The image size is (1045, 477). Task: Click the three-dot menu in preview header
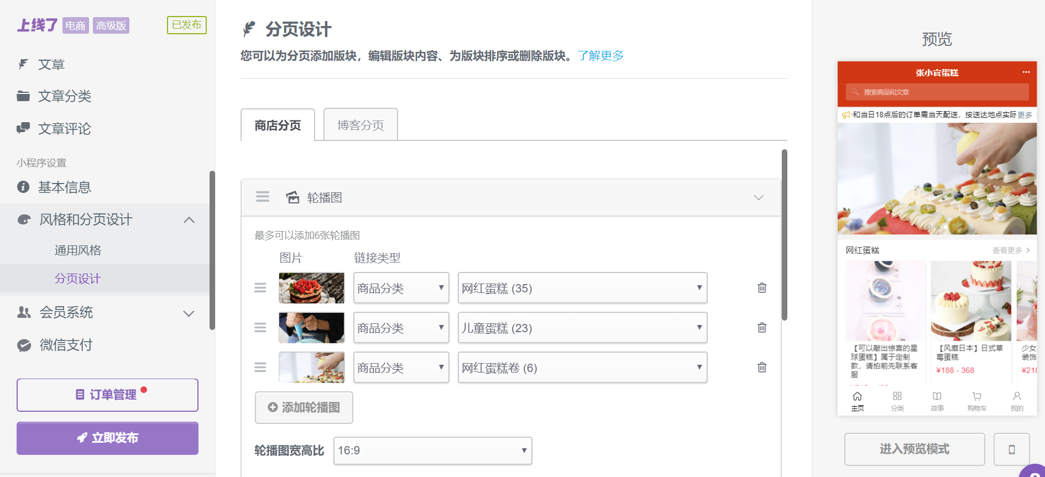1026,72
